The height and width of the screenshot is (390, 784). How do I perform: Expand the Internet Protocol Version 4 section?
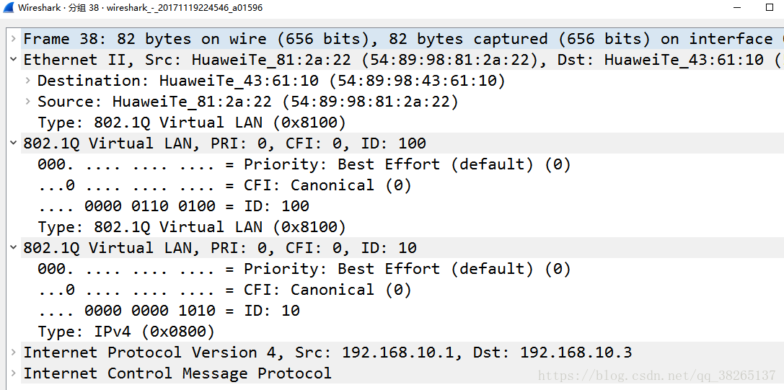13,352
